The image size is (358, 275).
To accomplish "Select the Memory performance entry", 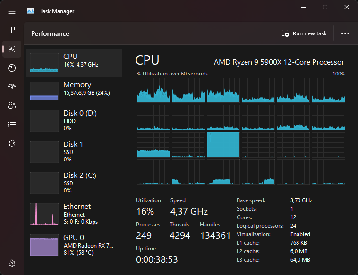I will pos(74,91).
